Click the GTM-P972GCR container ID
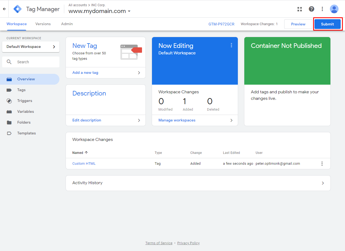Image resolution: width=345 pixels, height=251 pixels. click(x=221, y=24)
